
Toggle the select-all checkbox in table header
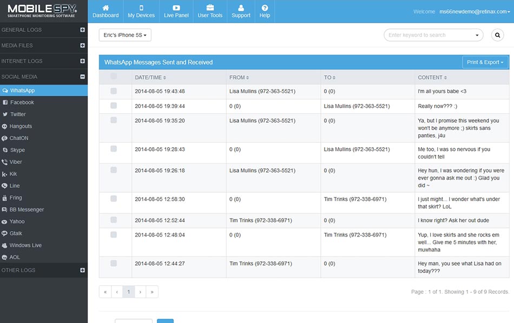pos(114,77)
